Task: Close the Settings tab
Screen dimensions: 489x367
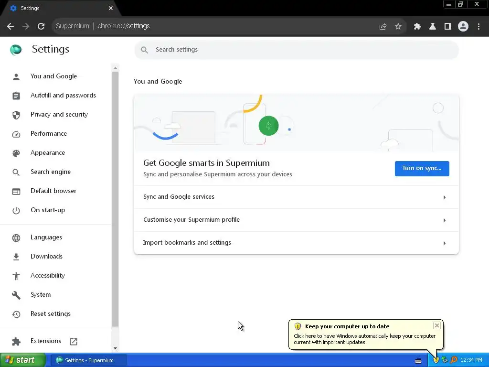Action: (111, 8)
